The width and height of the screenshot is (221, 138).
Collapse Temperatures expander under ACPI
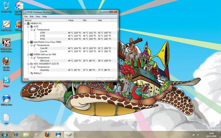click(31, 30)
